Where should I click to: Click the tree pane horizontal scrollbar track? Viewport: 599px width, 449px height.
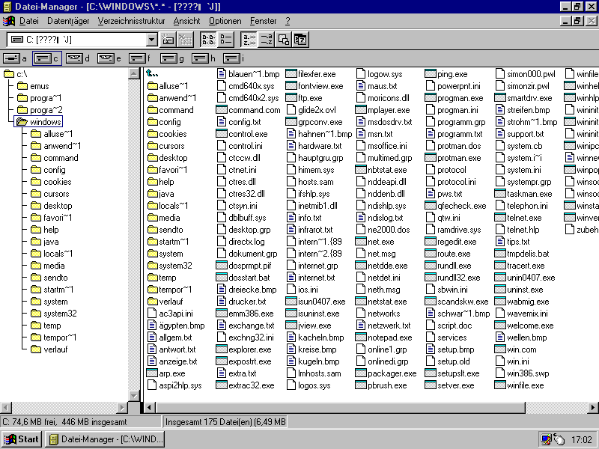click(64, 408)
